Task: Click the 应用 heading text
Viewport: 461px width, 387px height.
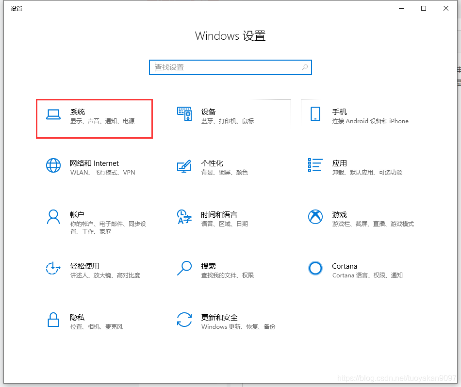Action: coord(339,163)
